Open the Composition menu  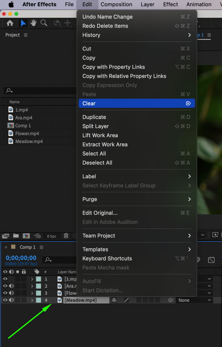tap(116, 4)
